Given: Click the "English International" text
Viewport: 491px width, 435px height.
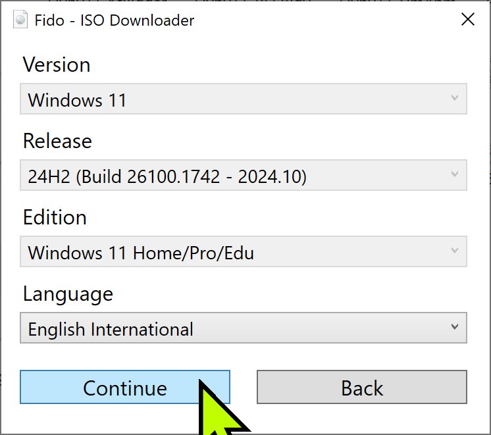Looking at the screenshot, I should [111, 329].
